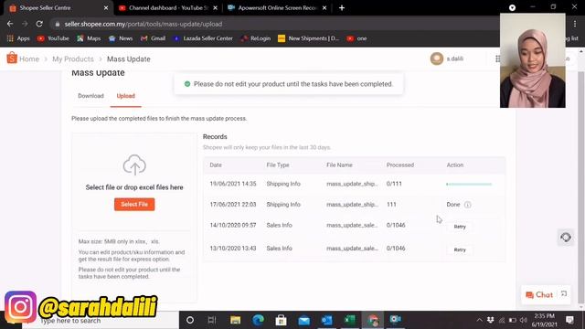Click the info icon next to Done
585x329 pixels.
(467, 205)
